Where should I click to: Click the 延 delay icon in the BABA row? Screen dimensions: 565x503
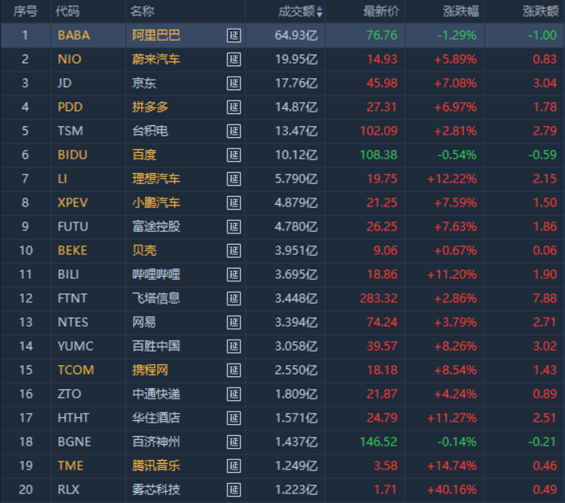pos(233,35)
